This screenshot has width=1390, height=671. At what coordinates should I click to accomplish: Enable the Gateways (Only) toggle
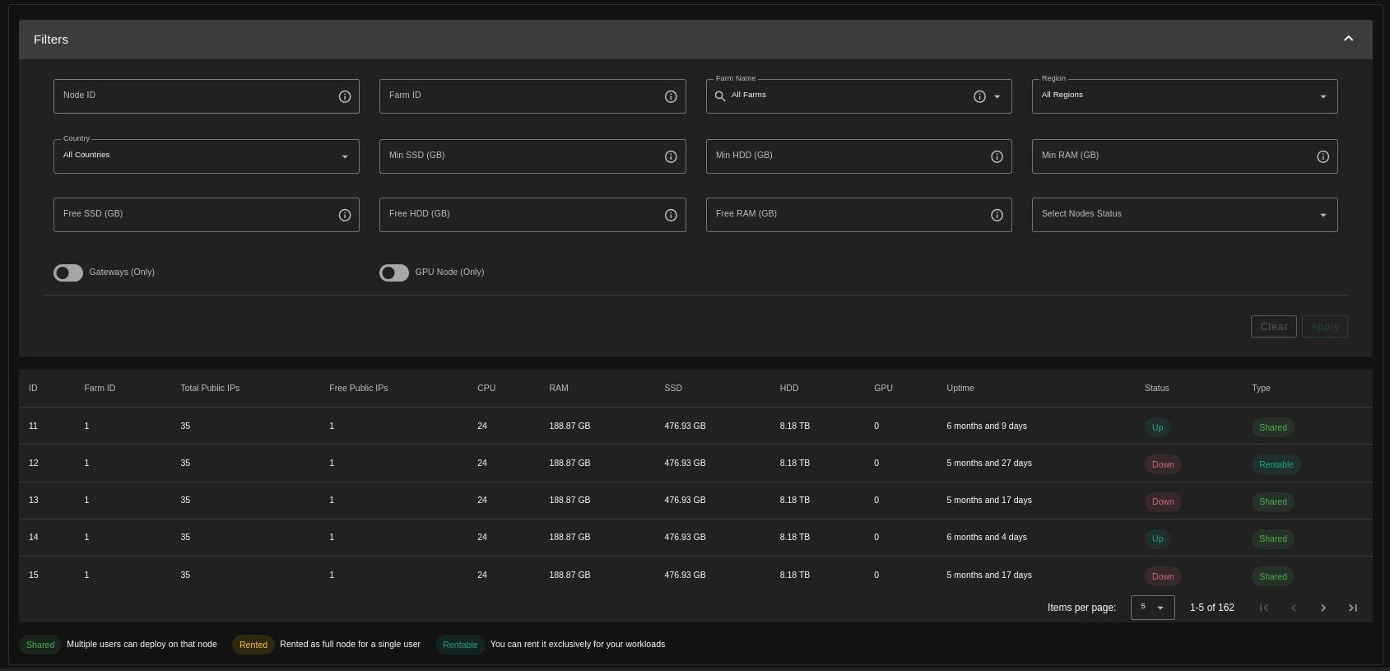click(68, 273)
